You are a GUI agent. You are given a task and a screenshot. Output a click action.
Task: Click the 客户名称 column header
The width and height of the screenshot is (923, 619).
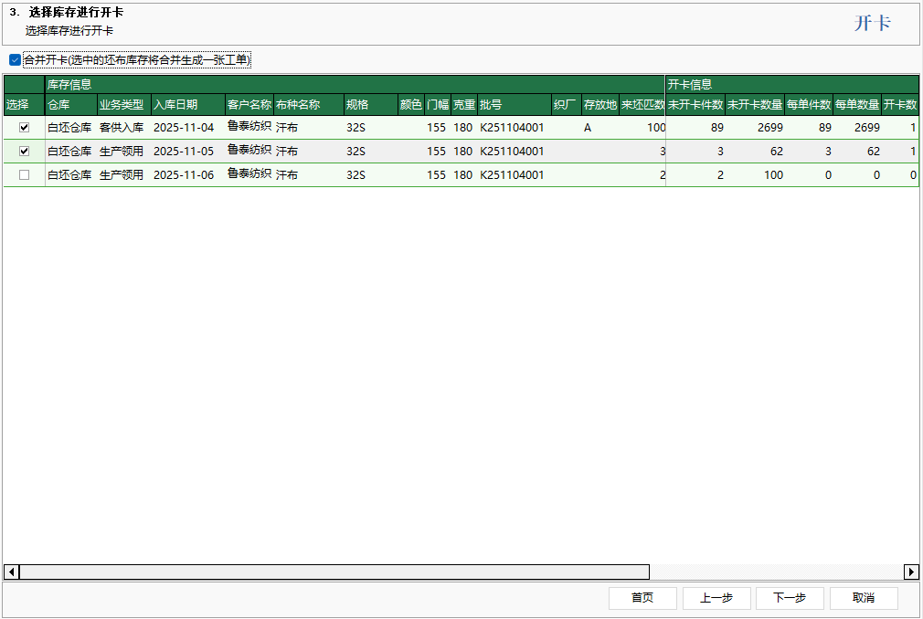(x=249, y=104)
